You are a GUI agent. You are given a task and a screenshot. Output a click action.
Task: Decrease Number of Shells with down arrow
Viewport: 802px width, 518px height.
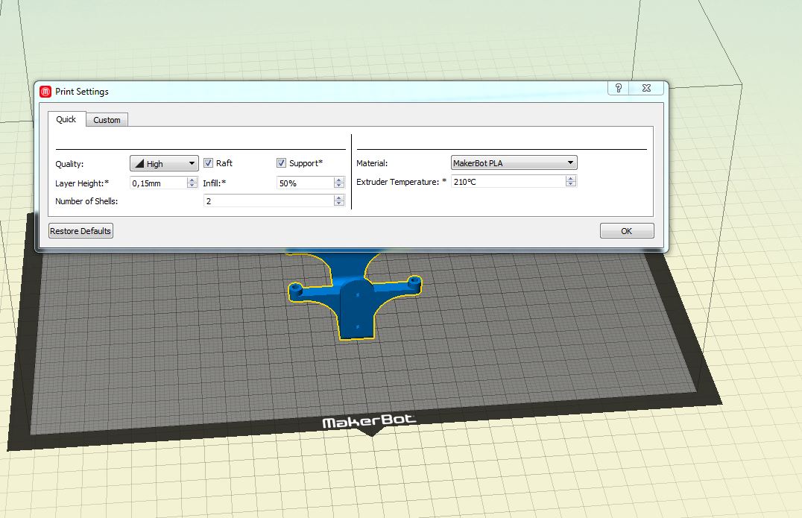click(338, 203)
